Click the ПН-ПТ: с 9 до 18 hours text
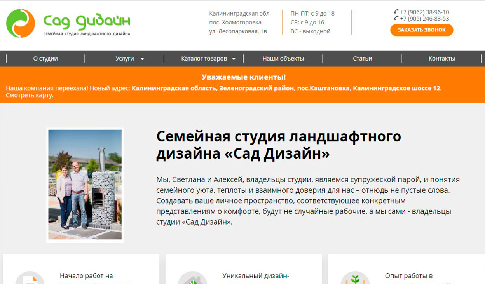Screen dimensions: 485x284 (312, 13)
